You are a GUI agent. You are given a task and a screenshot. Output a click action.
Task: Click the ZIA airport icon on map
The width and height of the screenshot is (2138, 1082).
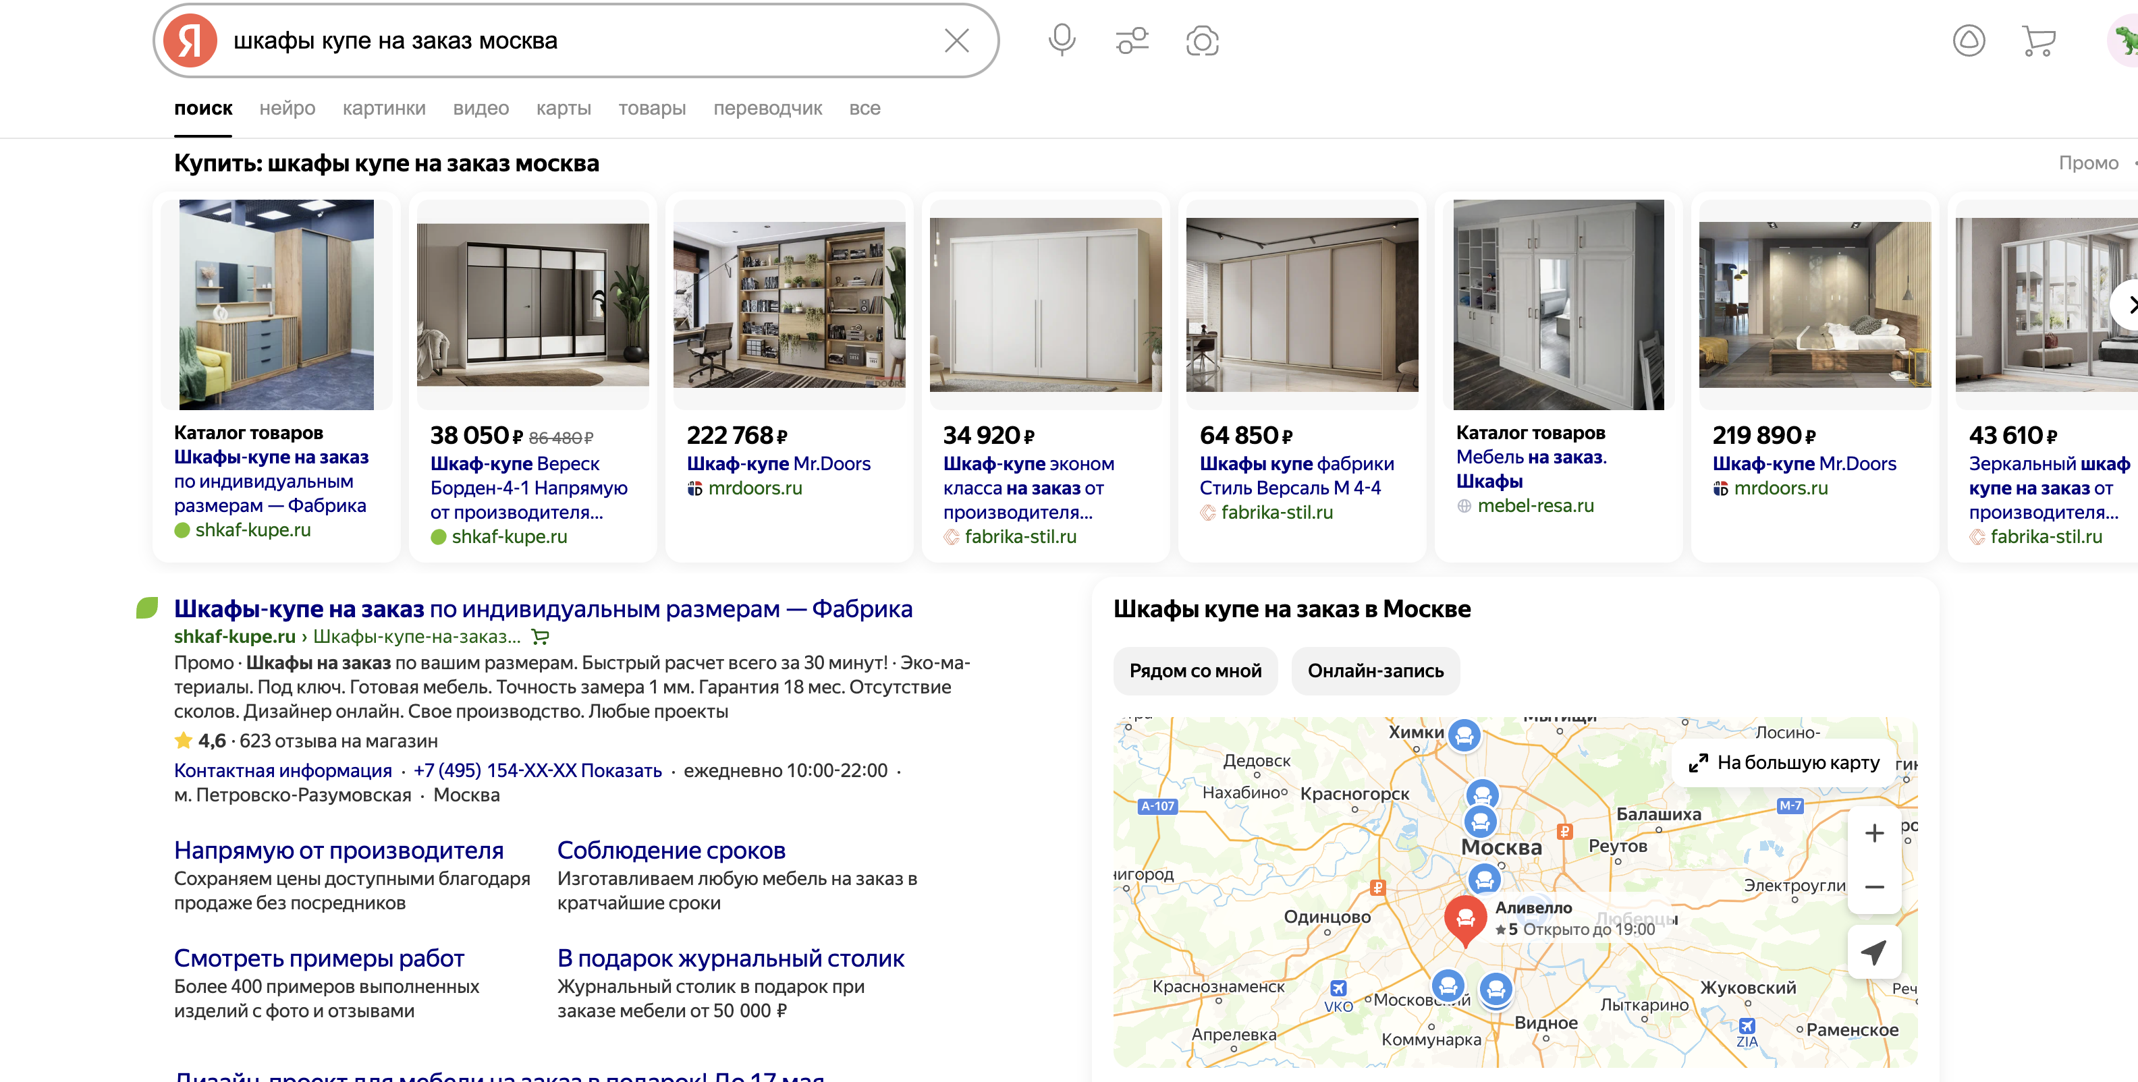pos(1747,1025)
